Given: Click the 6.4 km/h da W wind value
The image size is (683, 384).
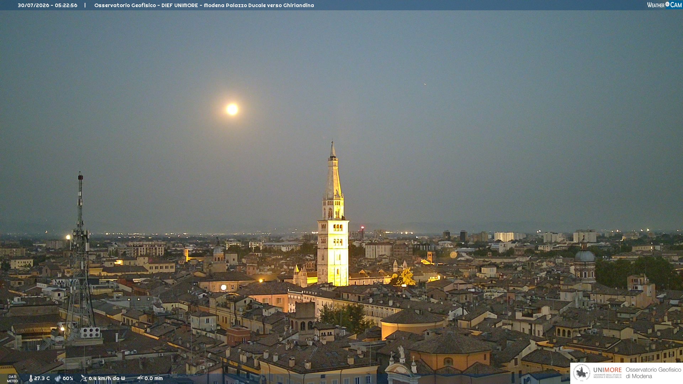Looking at the screenshot, I should (107, 379).
